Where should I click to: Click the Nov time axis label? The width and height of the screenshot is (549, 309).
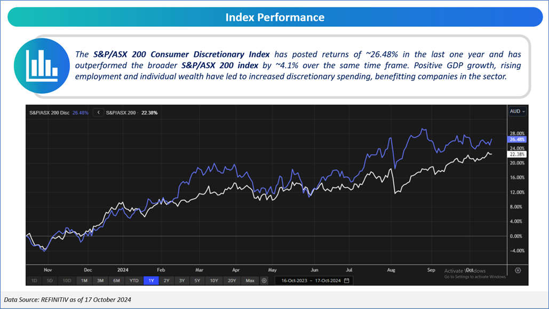point(48,270)
